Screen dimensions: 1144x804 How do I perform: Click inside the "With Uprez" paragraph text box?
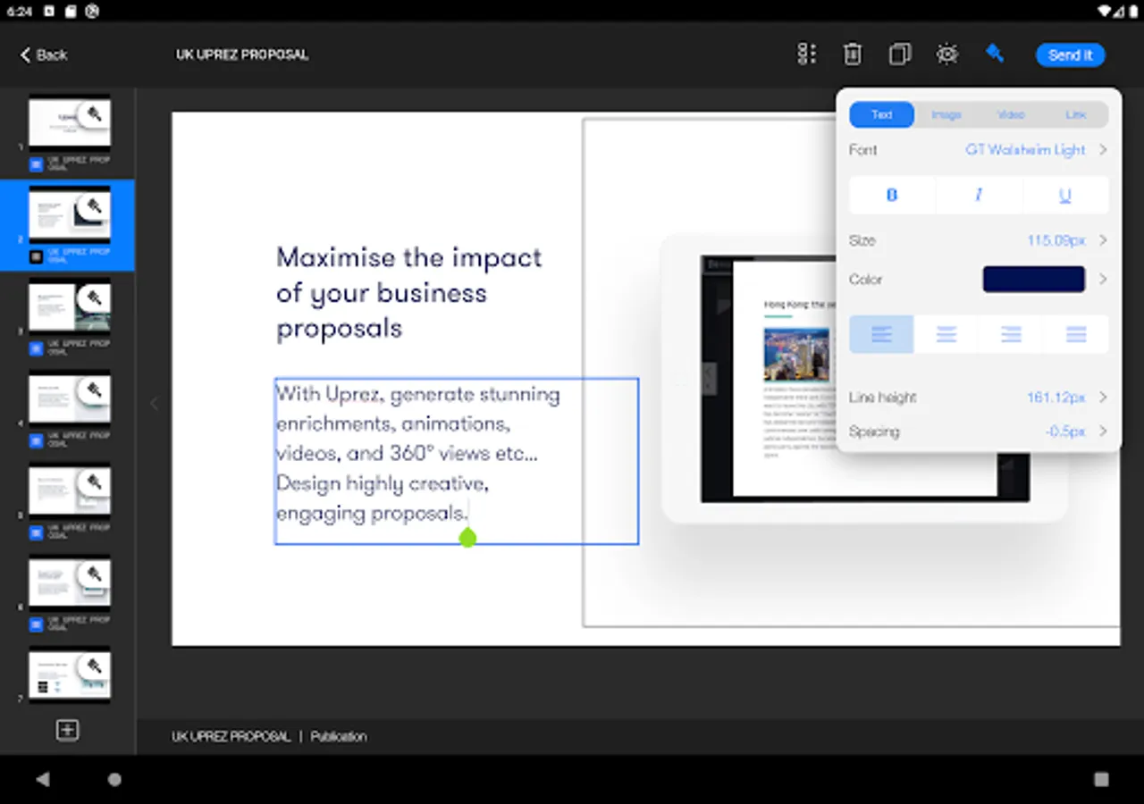pyautogui.click(x=457, y=461)
